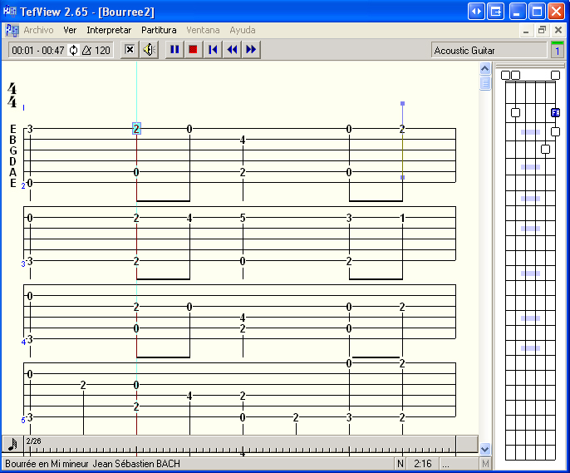Restore the inner document window
The height and width of the screenshot is (473, 570).
pyautogui.click(x=542, y=30)
